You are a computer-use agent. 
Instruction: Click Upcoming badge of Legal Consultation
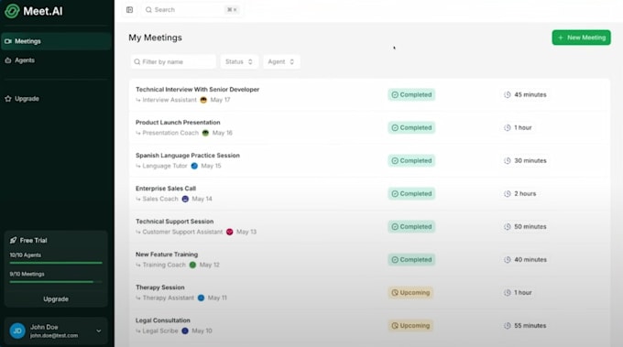[410, 326]
